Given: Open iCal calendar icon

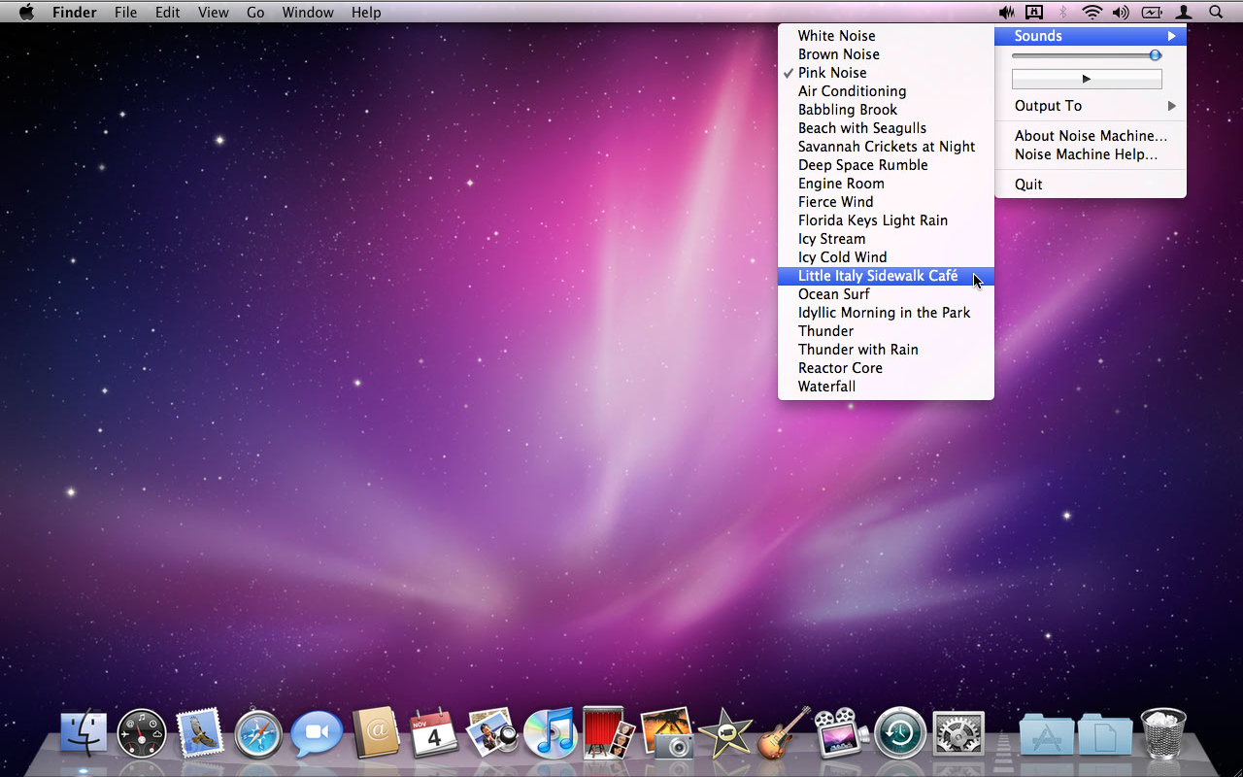Looking at the screenshot, I should 434,732.
